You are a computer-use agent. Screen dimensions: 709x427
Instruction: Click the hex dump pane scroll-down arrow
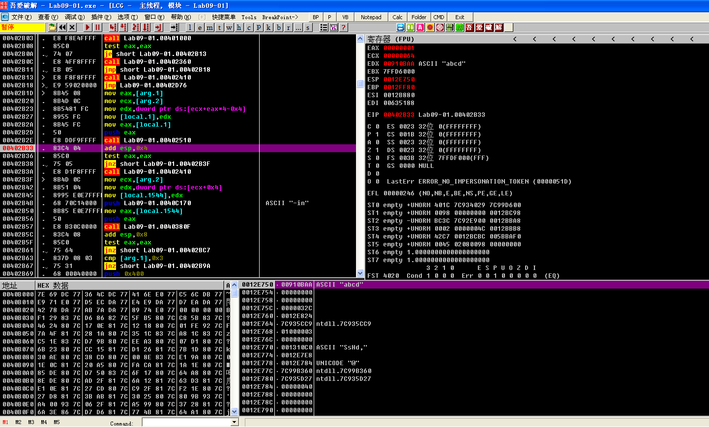point(235,412)
